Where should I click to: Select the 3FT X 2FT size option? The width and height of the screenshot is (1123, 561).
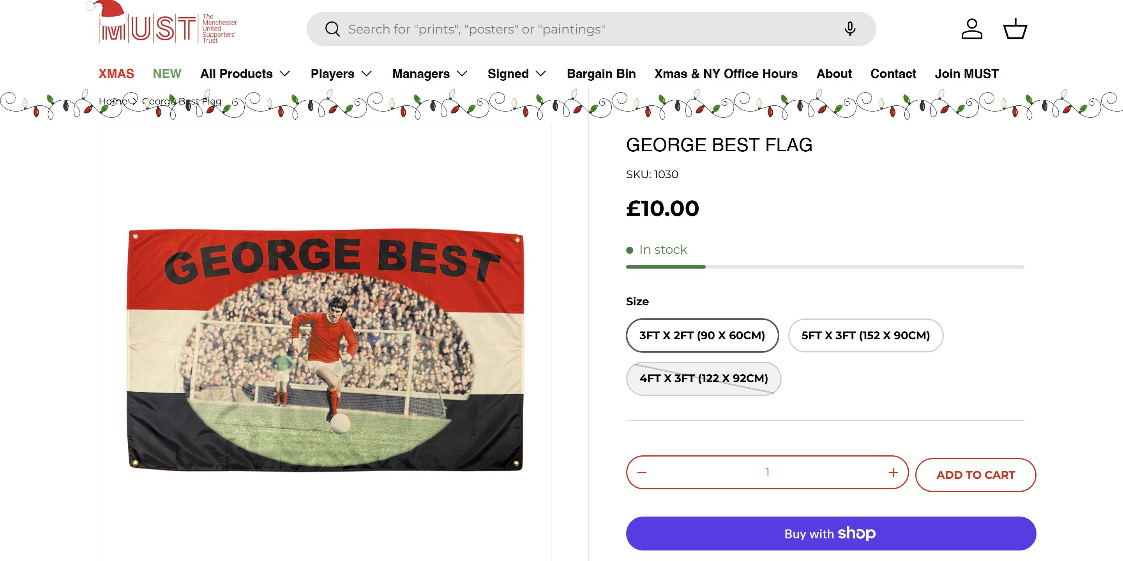702,335
